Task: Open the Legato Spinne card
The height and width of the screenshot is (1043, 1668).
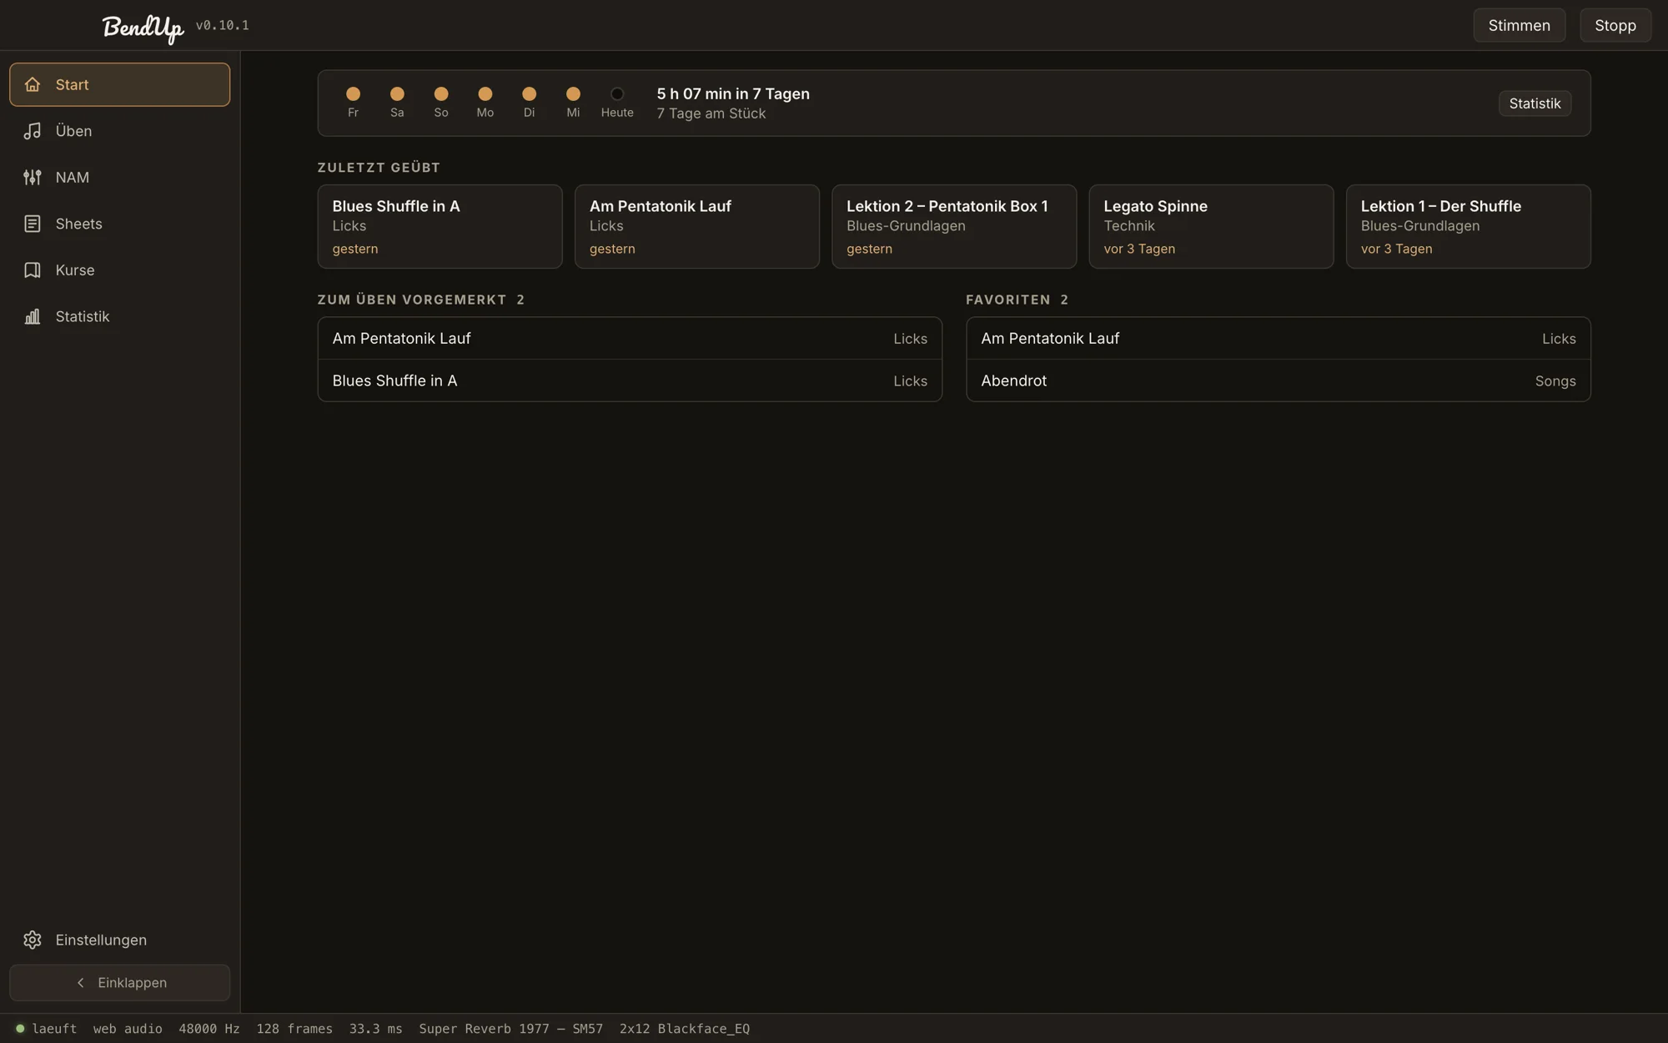Action: tap(1211, 226)
